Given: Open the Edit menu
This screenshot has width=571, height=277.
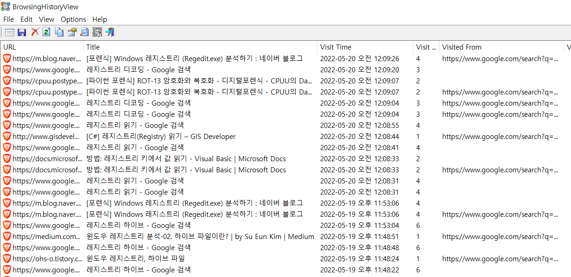Looking at the screenshot, I should (x=26, y=19).
